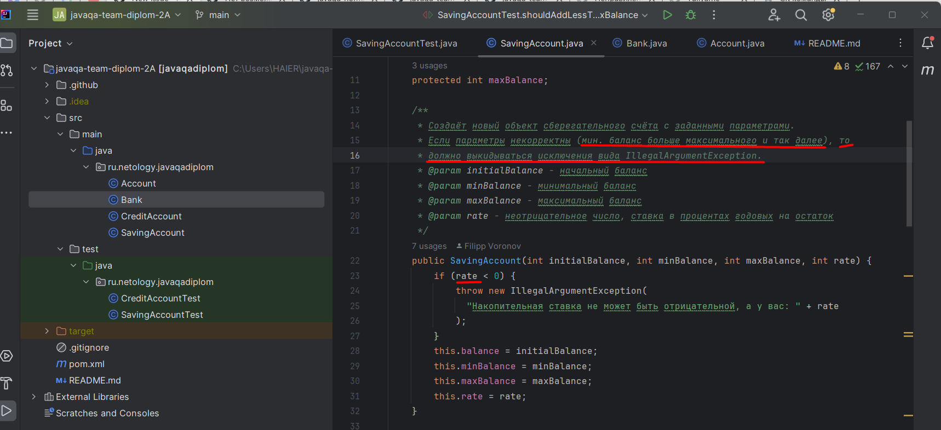The height and width of the screenshot is (430, 941).
Task: Click the '7 usages' inlay hint
Action: [429, 246]
